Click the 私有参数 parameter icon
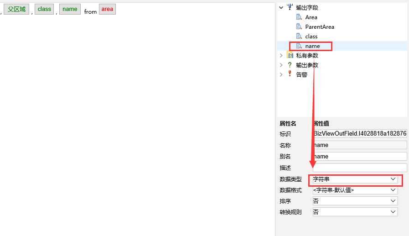This screenshot has height=236, width=409. [290, 55]
